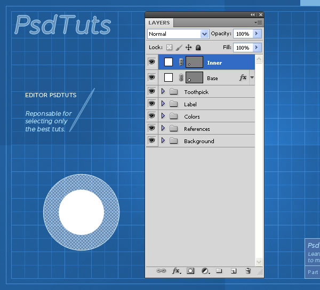The height and width of the screenshot is (290, 320).
Task: Click the mask link icon on Inner layer
Action: tap(181, 62)
